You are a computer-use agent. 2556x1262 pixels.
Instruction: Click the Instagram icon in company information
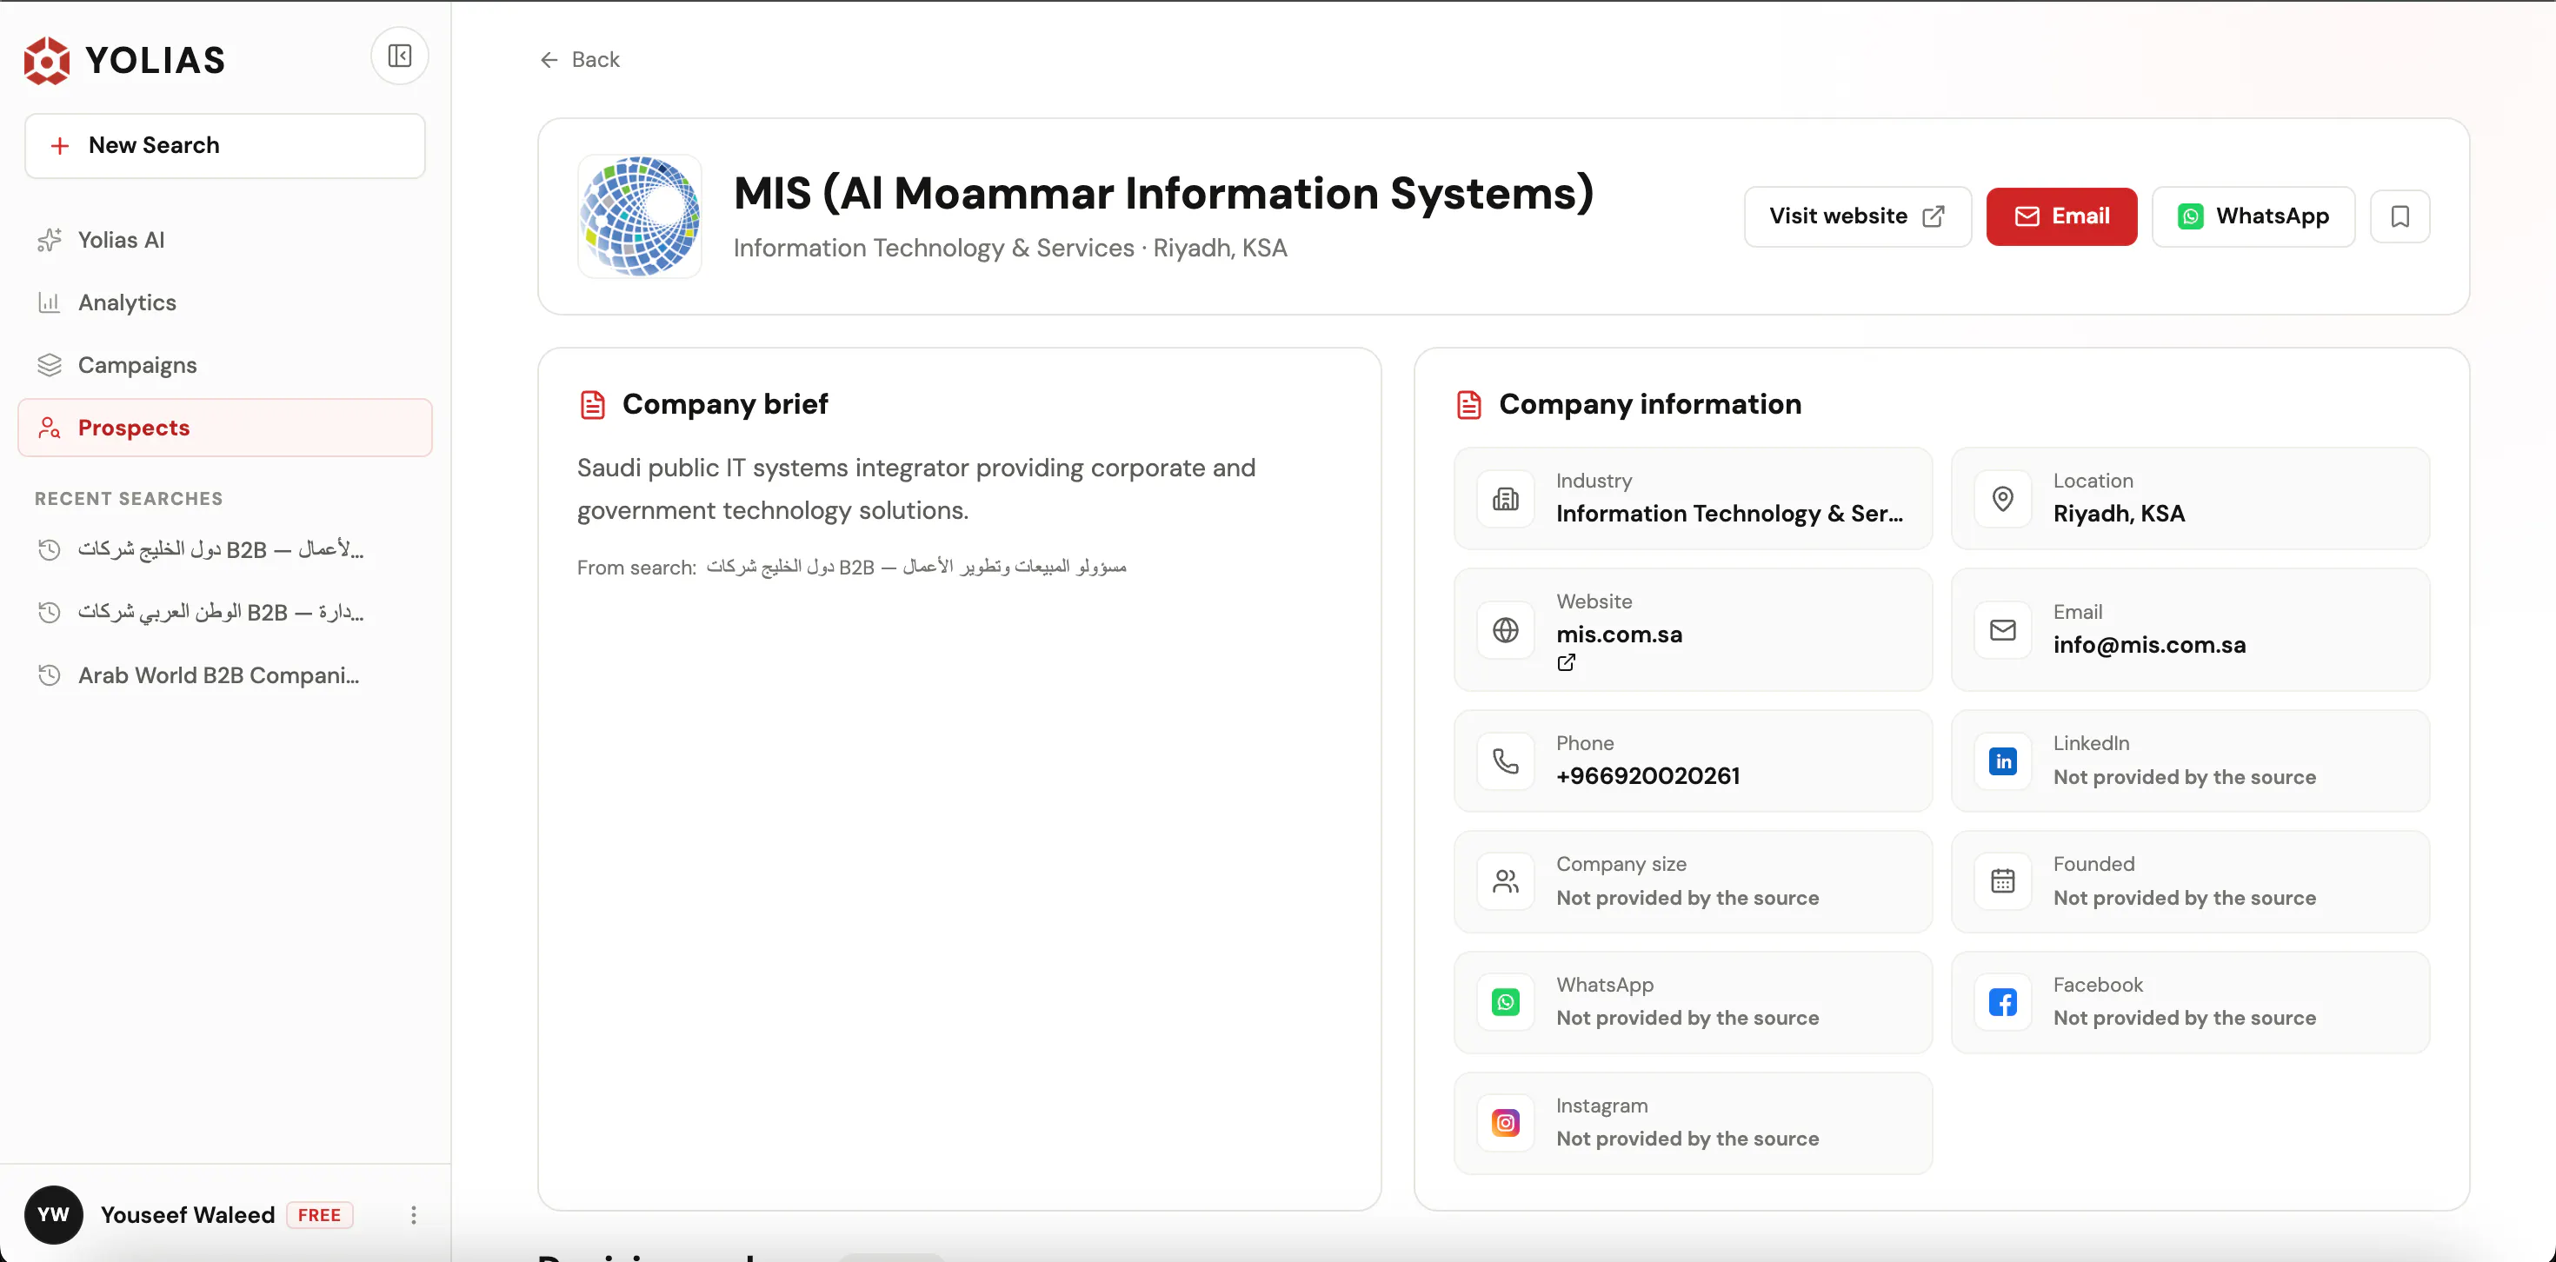1505,1123
